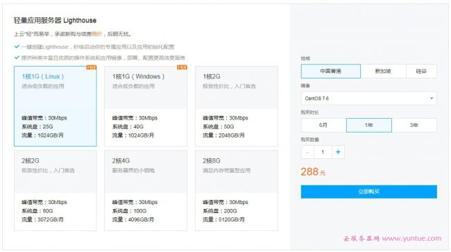
Task: Select the 新加坡 region
Action: tap(383, 71)
